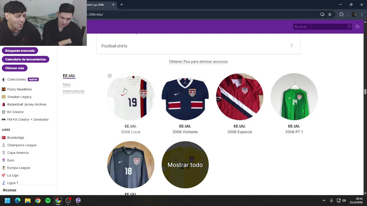Open Footy Headlines link
Screen dimensions: 367x206
tap(19, 89)
